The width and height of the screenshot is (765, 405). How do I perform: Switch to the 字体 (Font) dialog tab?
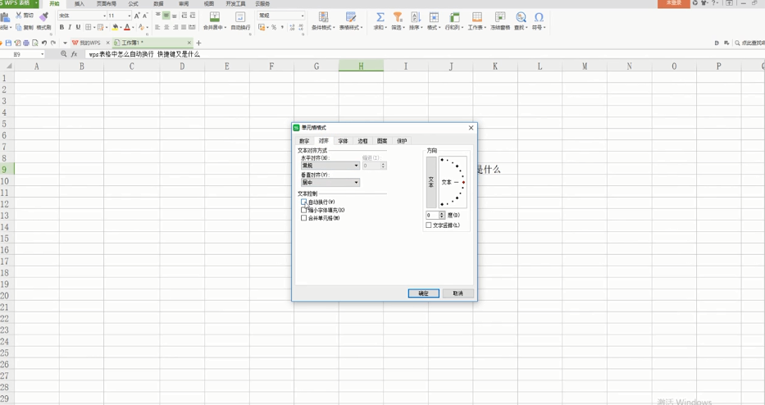[x=343, y=141]
